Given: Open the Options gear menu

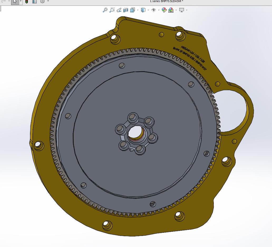Looking at the screenshot, I should [42, 2].
